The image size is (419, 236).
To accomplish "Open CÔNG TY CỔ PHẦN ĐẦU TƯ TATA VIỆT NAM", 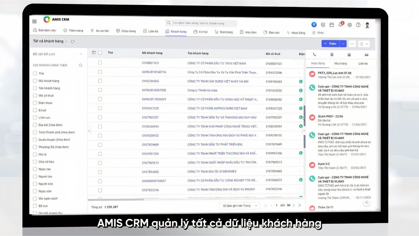I will click(217, 63).
